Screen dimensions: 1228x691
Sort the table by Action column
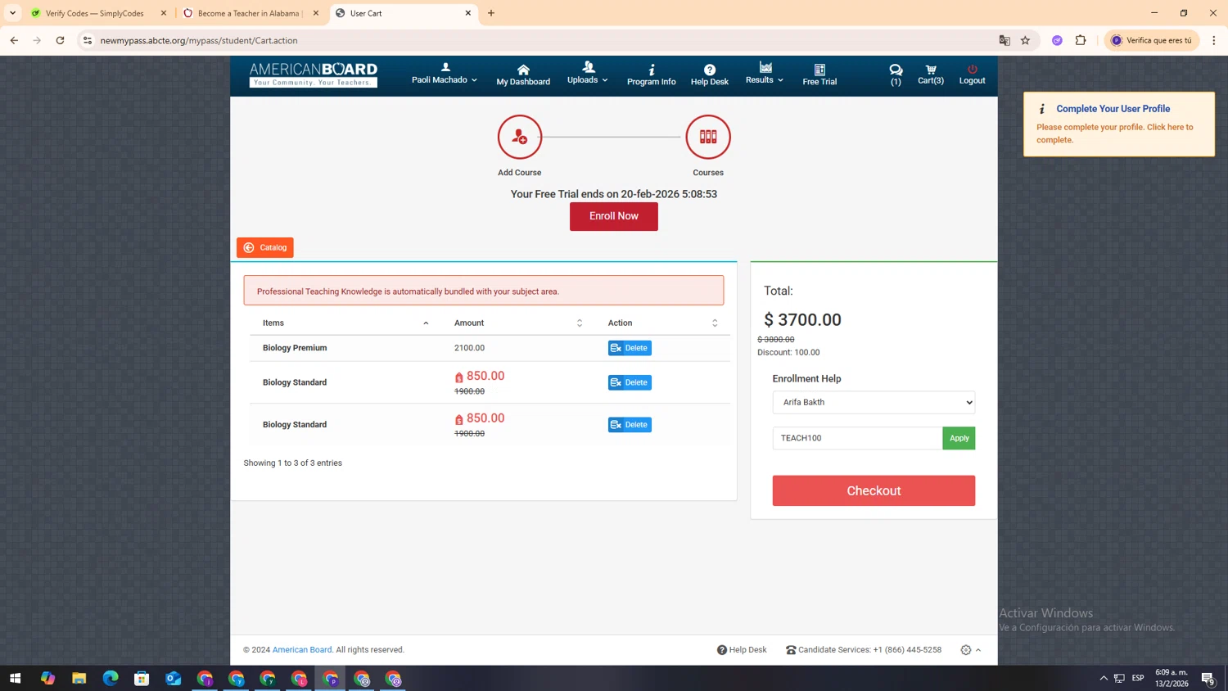tap(662, 323)
